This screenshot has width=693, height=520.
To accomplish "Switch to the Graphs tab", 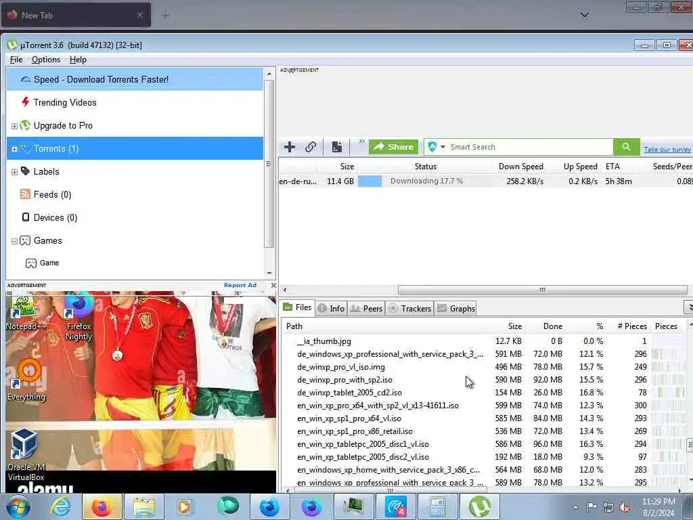I will coord(456,309).
